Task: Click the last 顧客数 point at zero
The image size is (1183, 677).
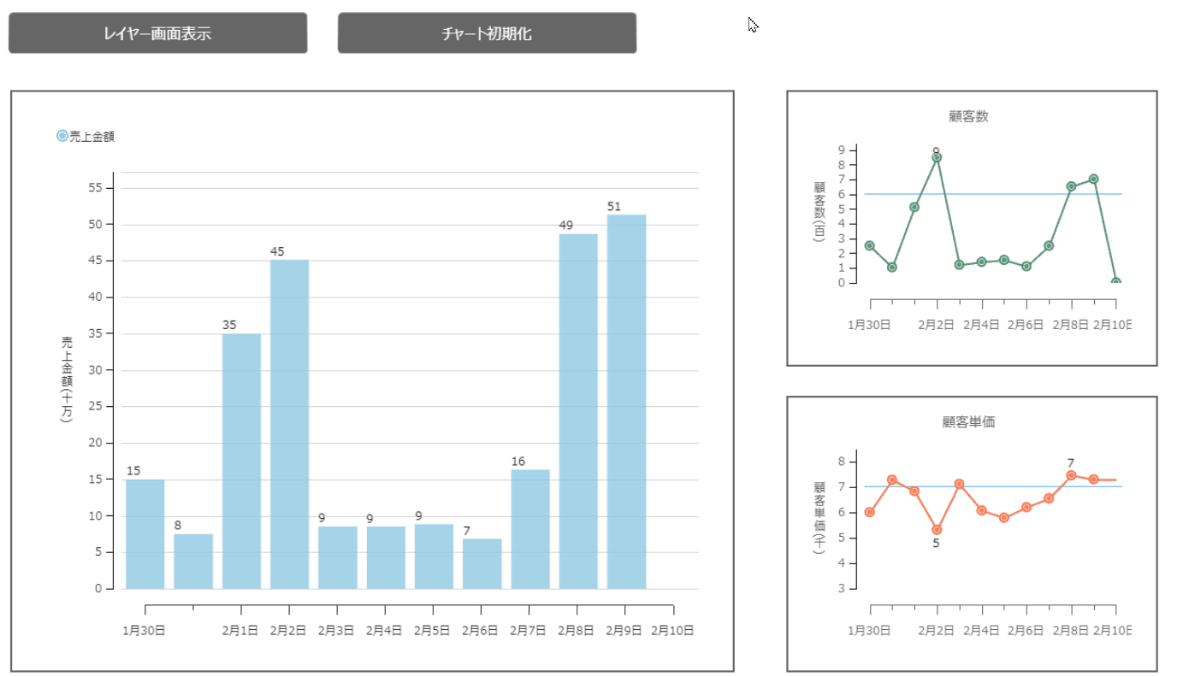Action: tap(1115, 282)
